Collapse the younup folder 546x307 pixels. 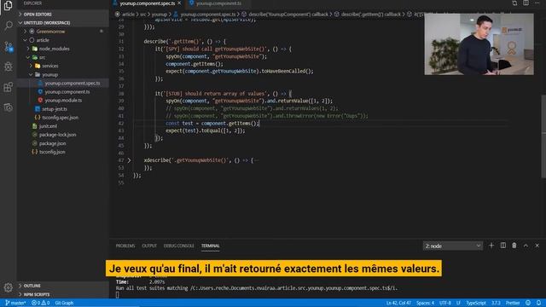(49, 74)
